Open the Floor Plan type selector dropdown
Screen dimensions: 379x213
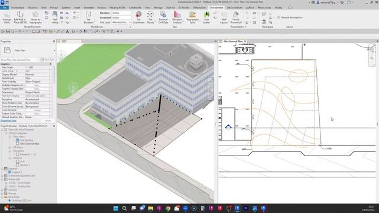54,50
